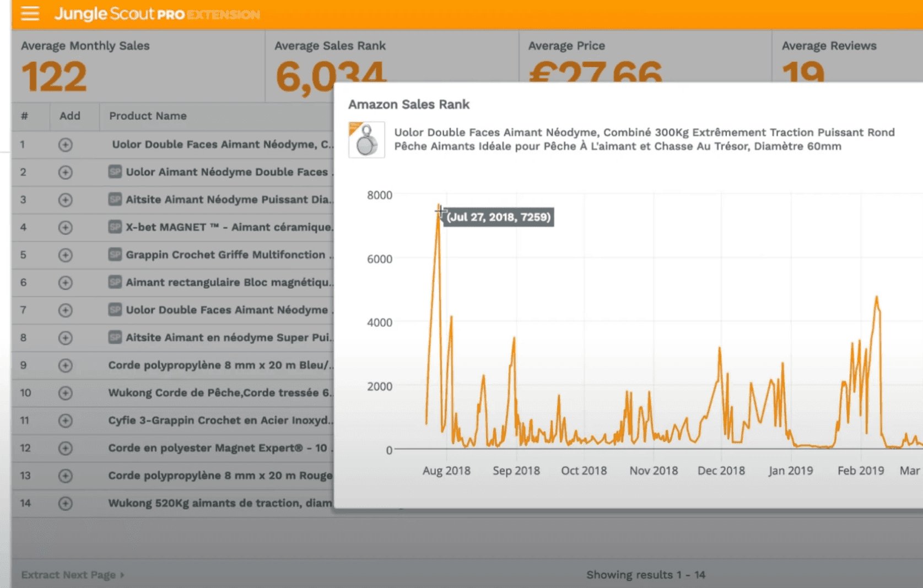This screenshot has height=588, width=923.
Task: Open Wukong 520Kg aimants de traction product
Action: click(220, 503)
